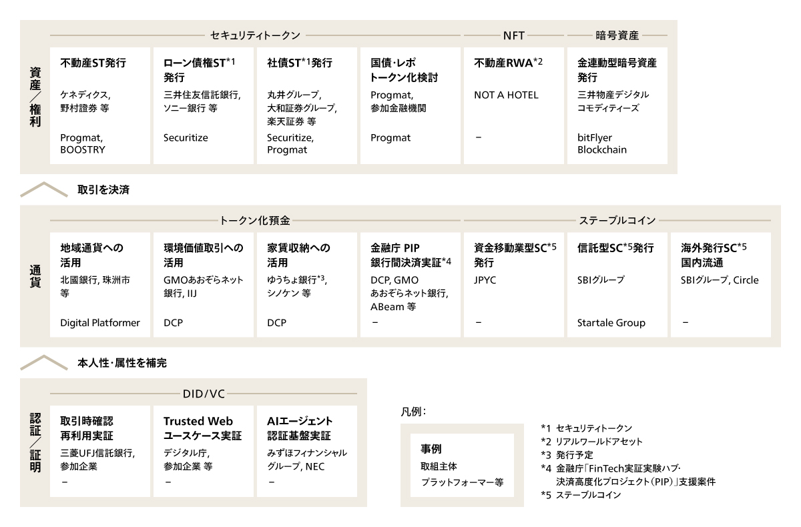801x527 pixels.
Task: Click the 不動産ST発行 card title
Action: pos(93,63)
